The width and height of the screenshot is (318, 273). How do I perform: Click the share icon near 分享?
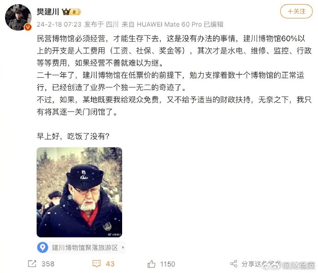click(234, 264)
